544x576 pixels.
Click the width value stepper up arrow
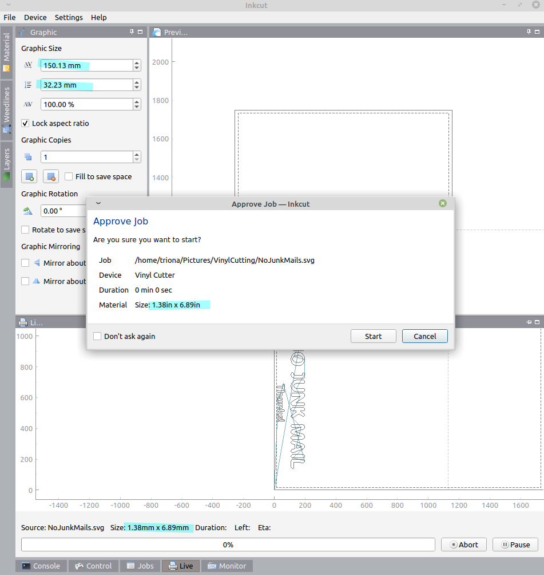(137, 62)
